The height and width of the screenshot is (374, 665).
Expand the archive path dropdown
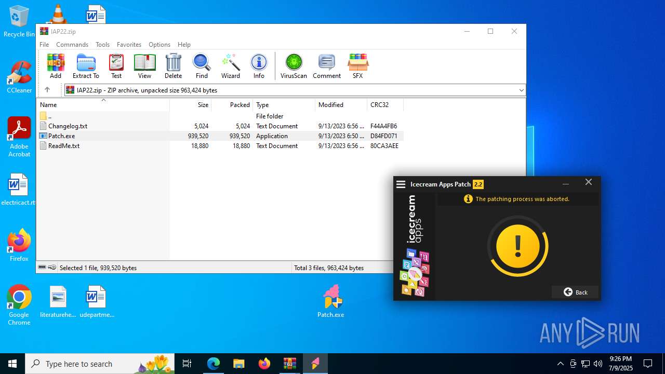click(521, 90)
